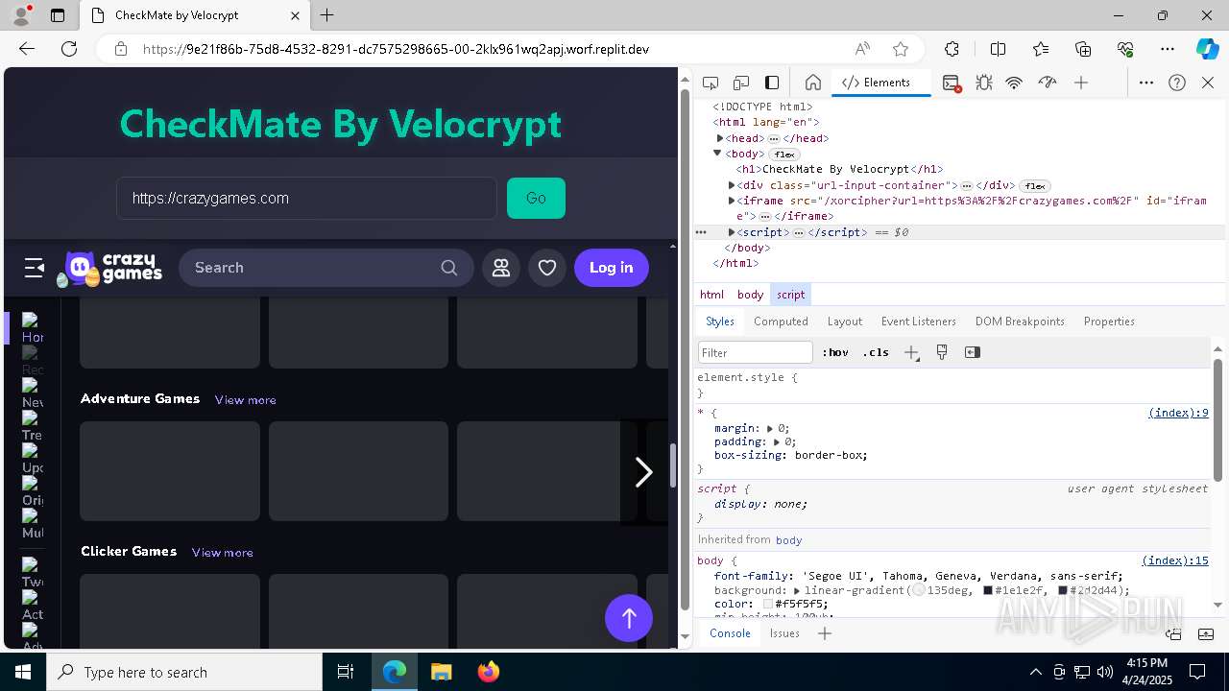Add more tools with plus icon in DevTools toolbar
This screenshot has width=1229, height=691.
pos(1081,83)
